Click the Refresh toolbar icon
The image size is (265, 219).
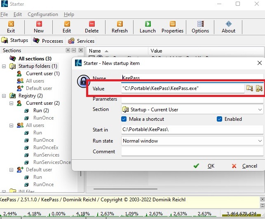click(x=120, y=27)
